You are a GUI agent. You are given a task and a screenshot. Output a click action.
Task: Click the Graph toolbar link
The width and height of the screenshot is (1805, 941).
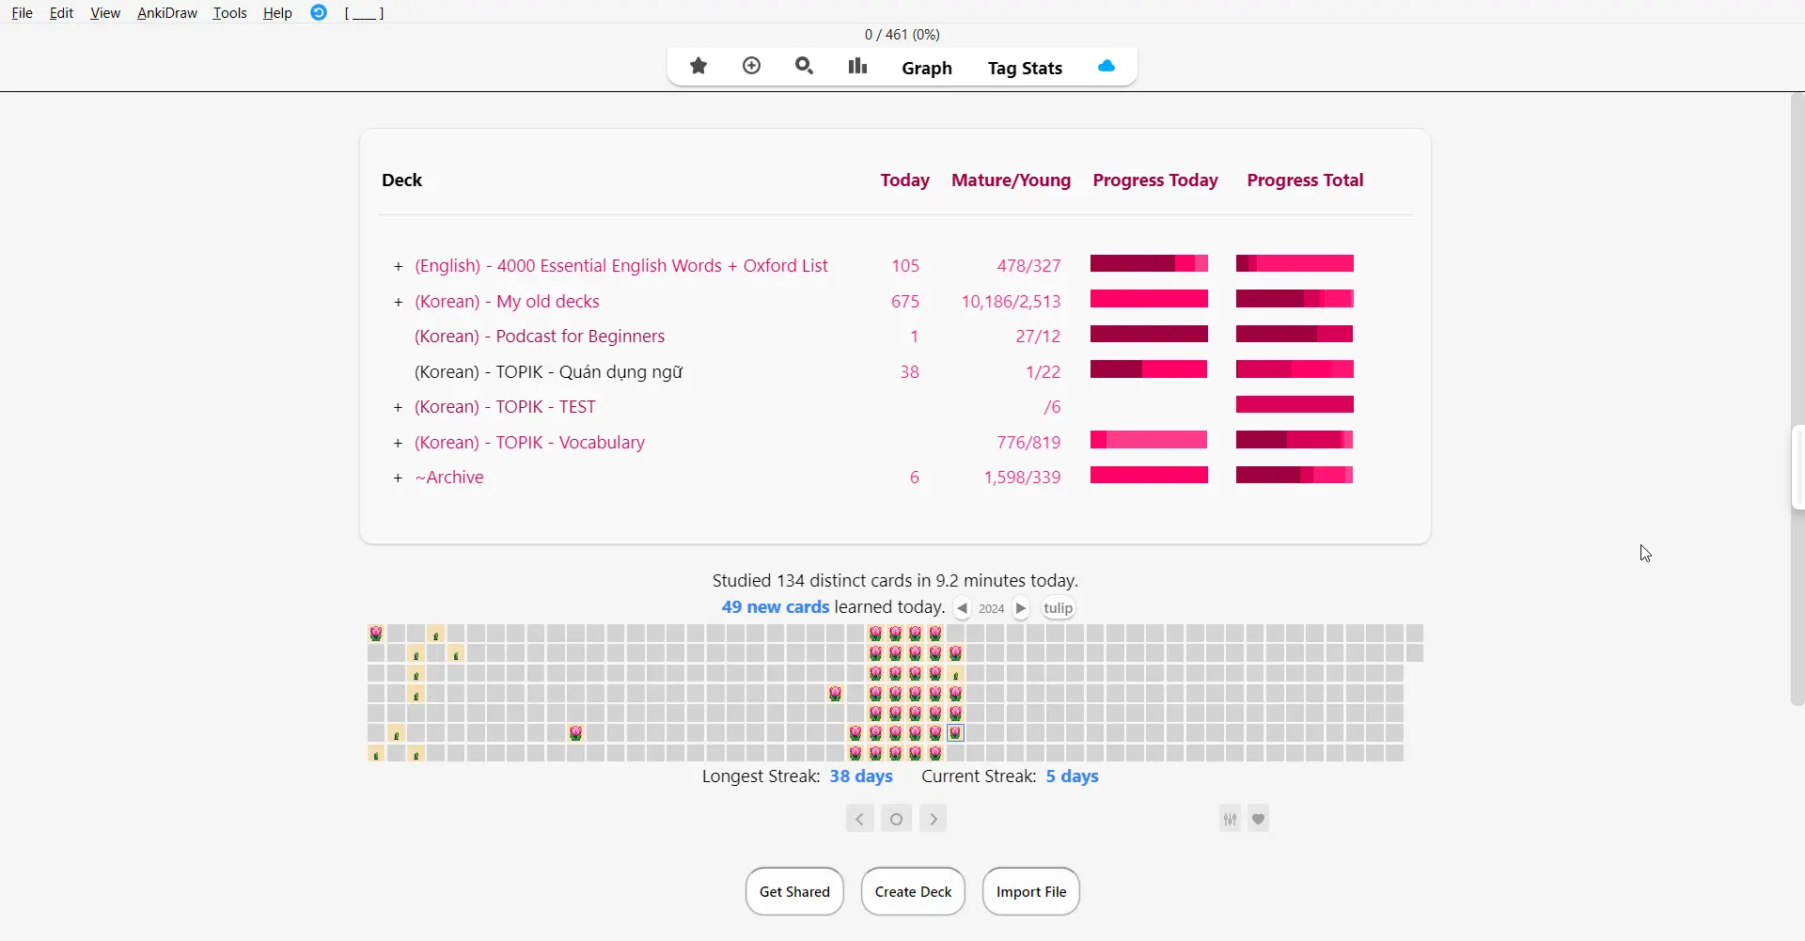coord(927,68)
